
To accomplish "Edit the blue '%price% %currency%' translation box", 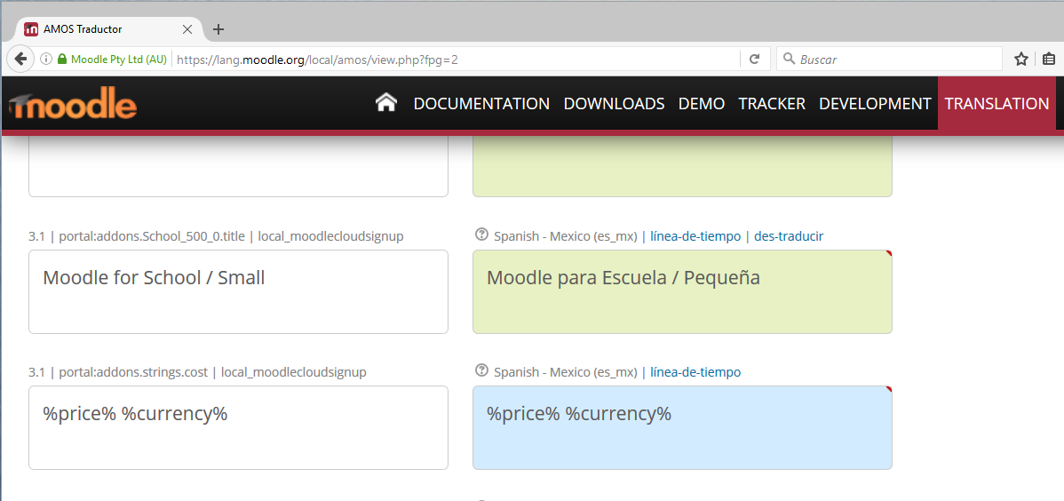I will coord(682,427).
